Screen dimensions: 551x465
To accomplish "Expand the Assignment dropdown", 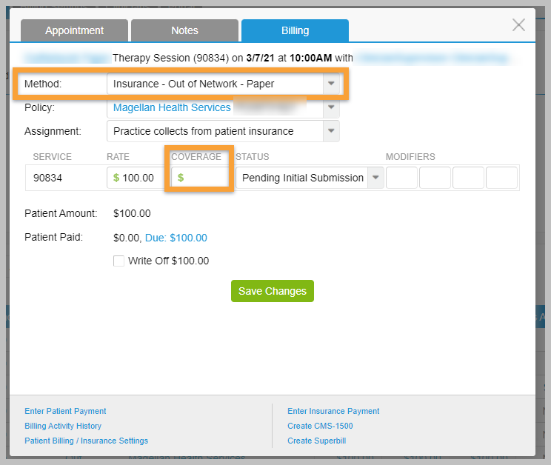I will tap(331, 132).
